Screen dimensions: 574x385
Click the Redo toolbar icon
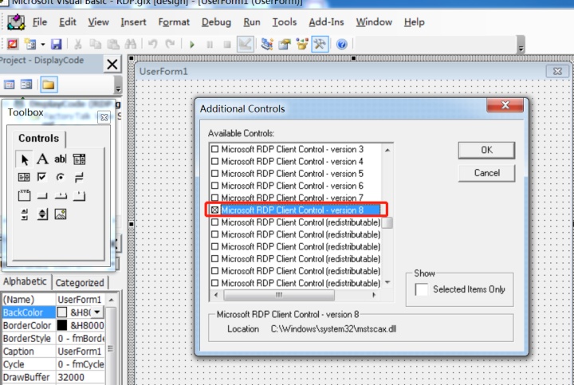[170, 45]
